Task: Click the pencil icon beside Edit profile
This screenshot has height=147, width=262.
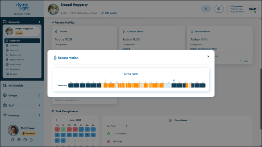Action: click(102, 13)
